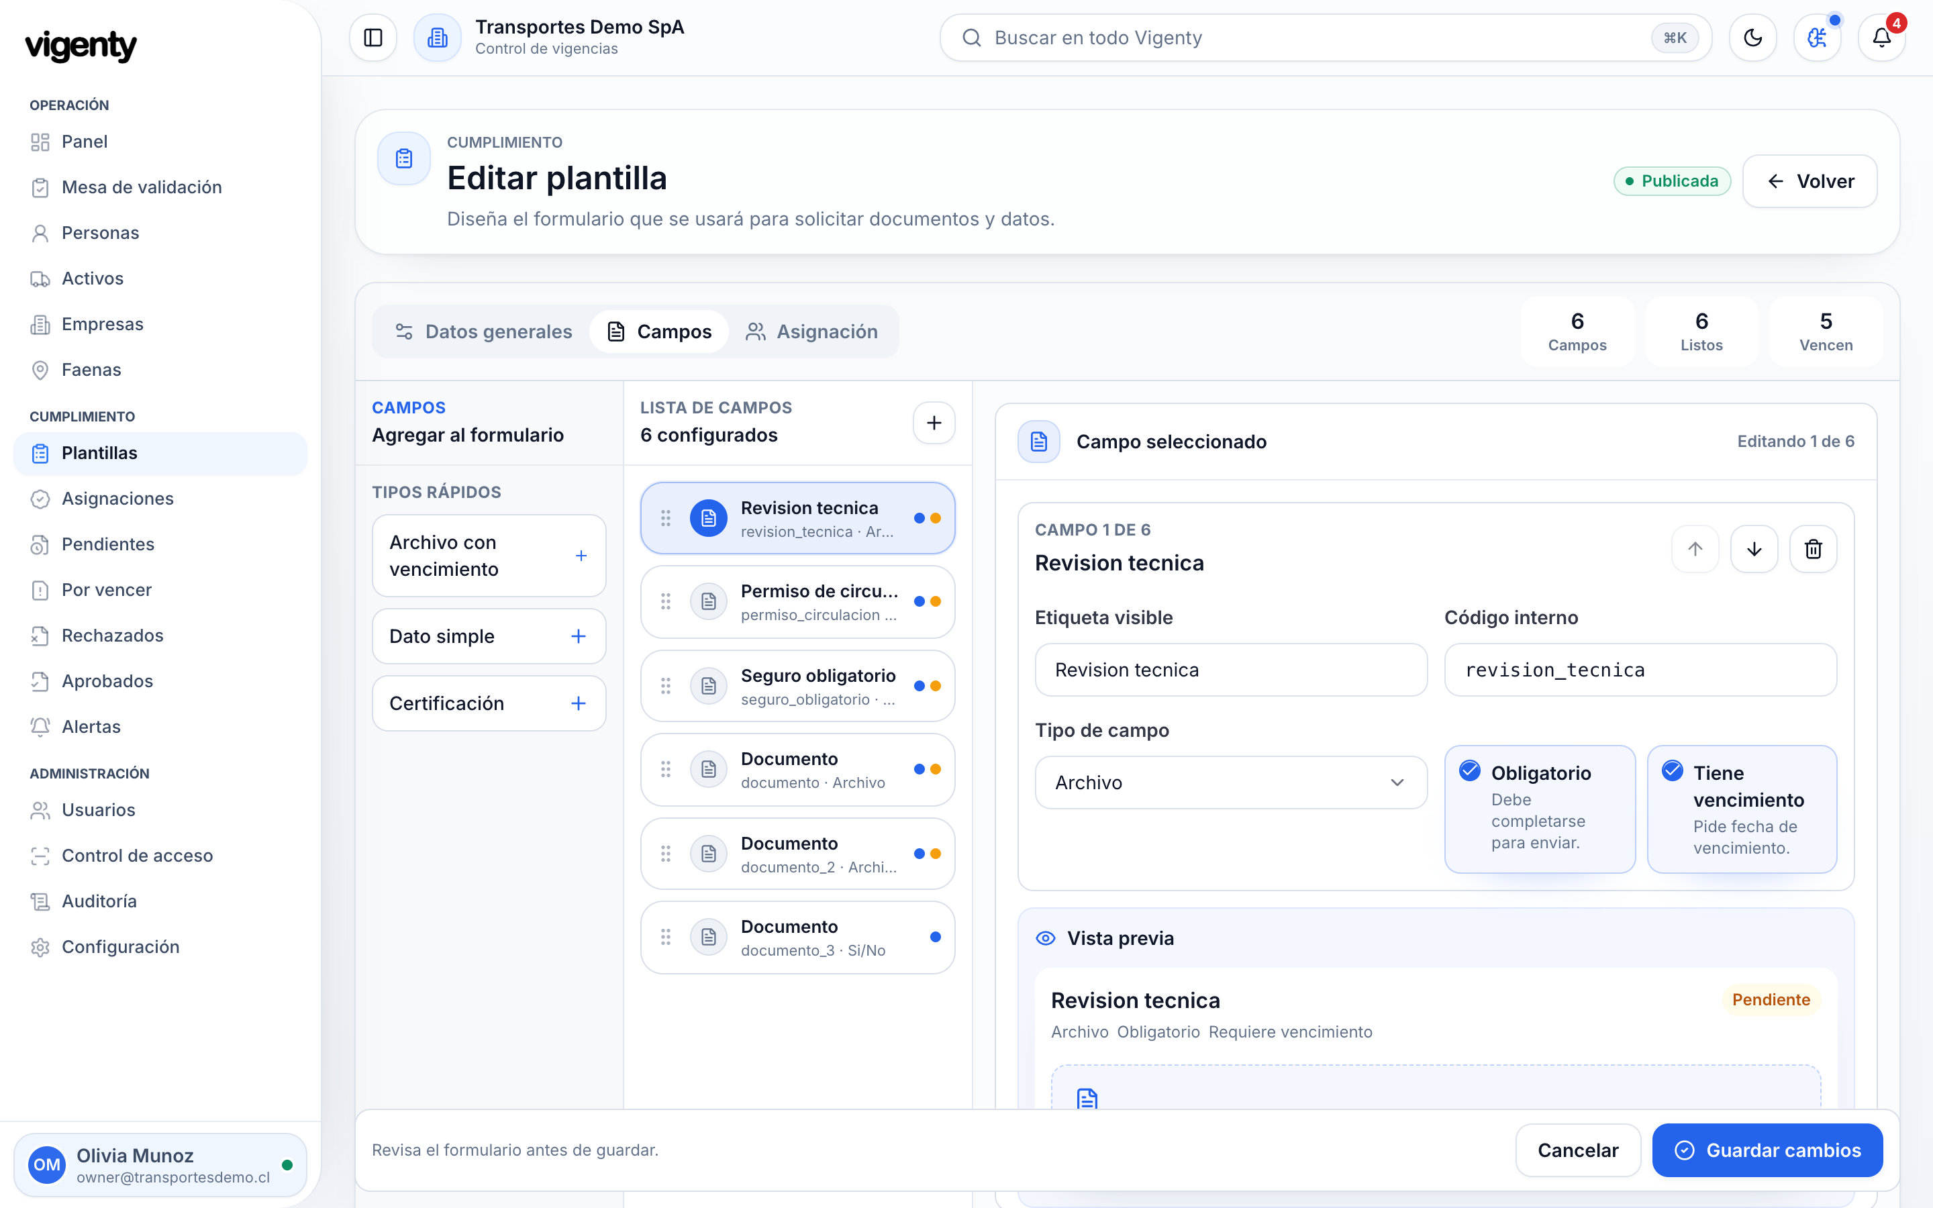Open Faenas in the sidebar
This screenshot has height=1208, width=1933.
coord(160,370)
